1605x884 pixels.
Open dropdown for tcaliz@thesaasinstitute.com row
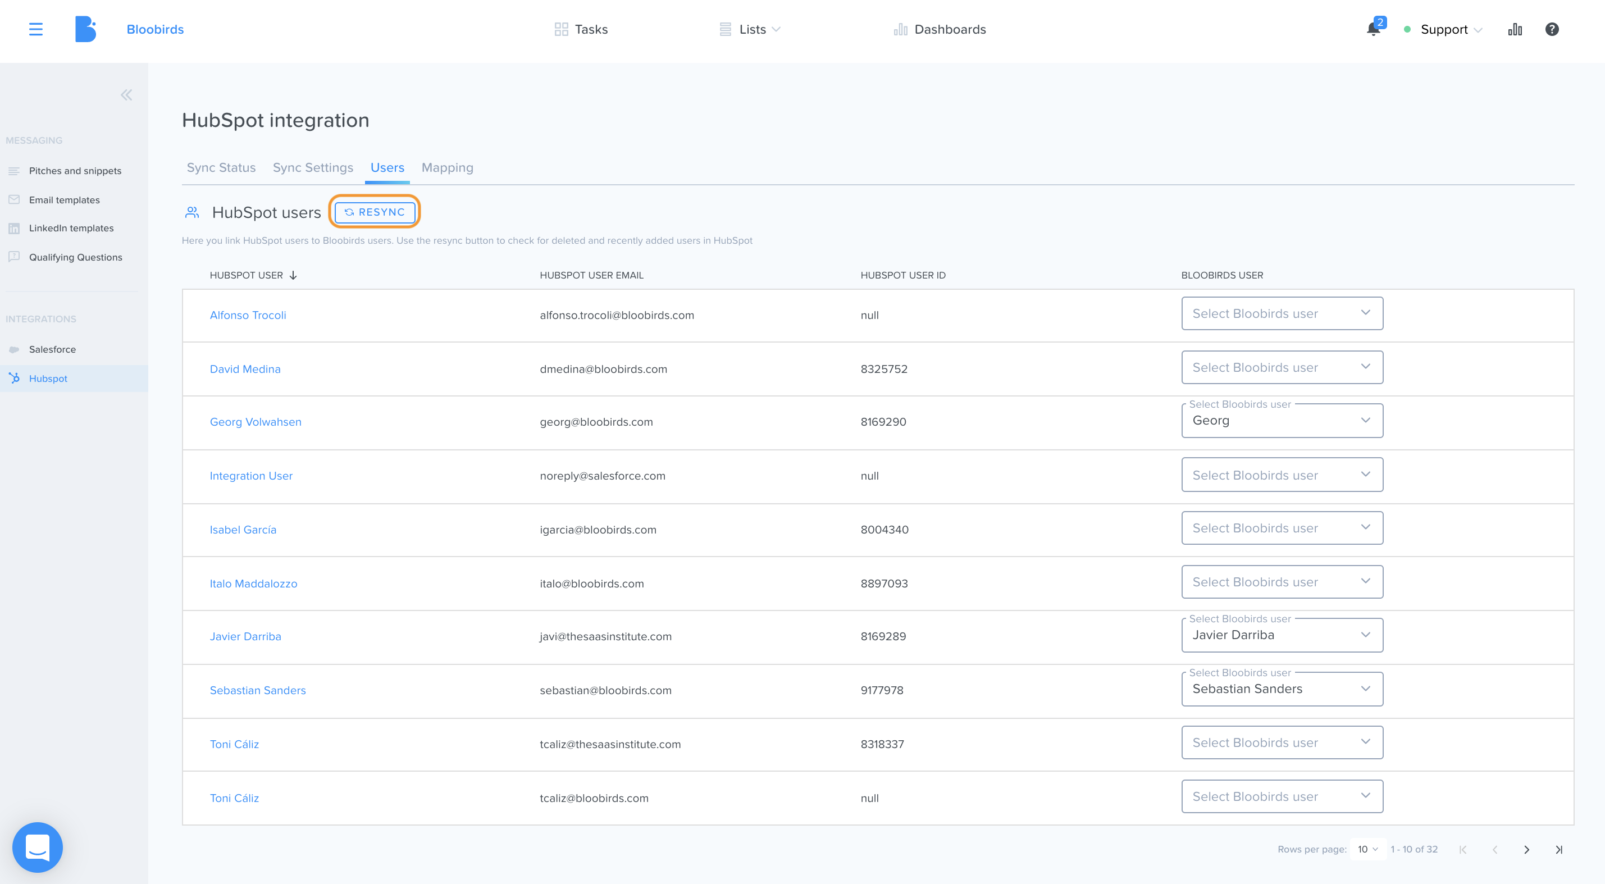[x=1282, y=742]
